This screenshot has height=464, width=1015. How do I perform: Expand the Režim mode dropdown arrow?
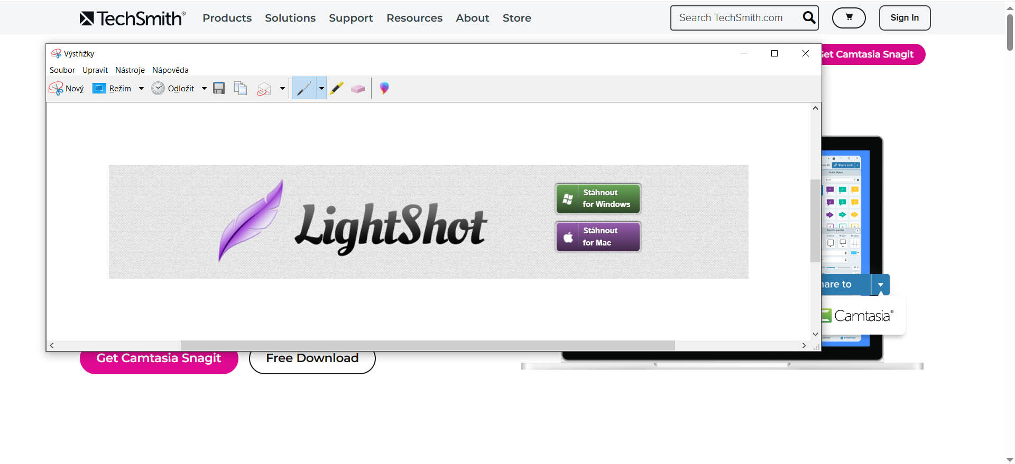[141, 89]
